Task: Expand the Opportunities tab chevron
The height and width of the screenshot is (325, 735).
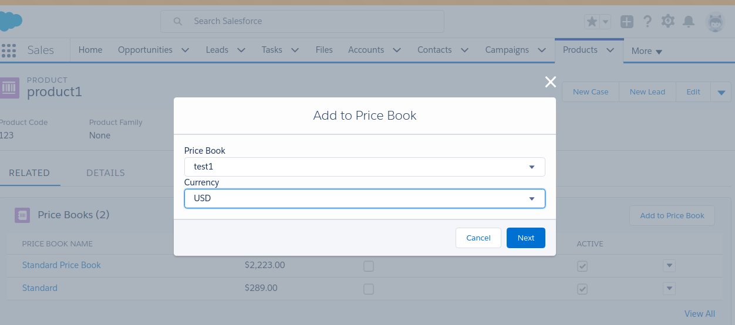Action: pos(186,50)
